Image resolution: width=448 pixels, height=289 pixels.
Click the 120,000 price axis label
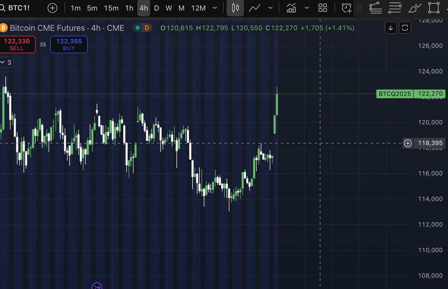tap(430, 122)
